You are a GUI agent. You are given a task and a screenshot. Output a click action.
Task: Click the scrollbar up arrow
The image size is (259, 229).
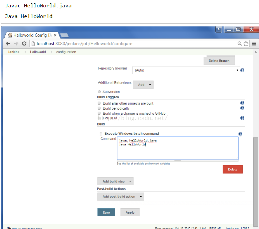click(x=256, y=52)
